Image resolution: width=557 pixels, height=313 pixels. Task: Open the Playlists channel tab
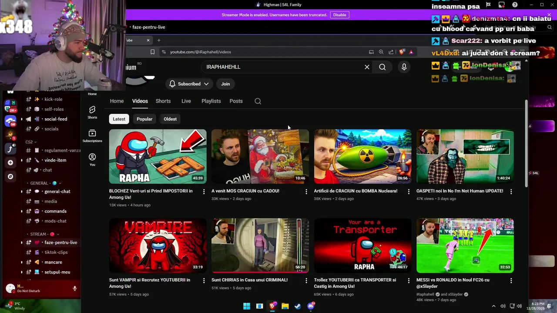tap(211, 101)
